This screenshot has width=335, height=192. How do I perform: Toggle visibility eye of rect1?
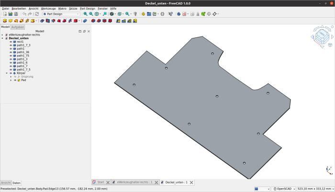click(11, 42)
